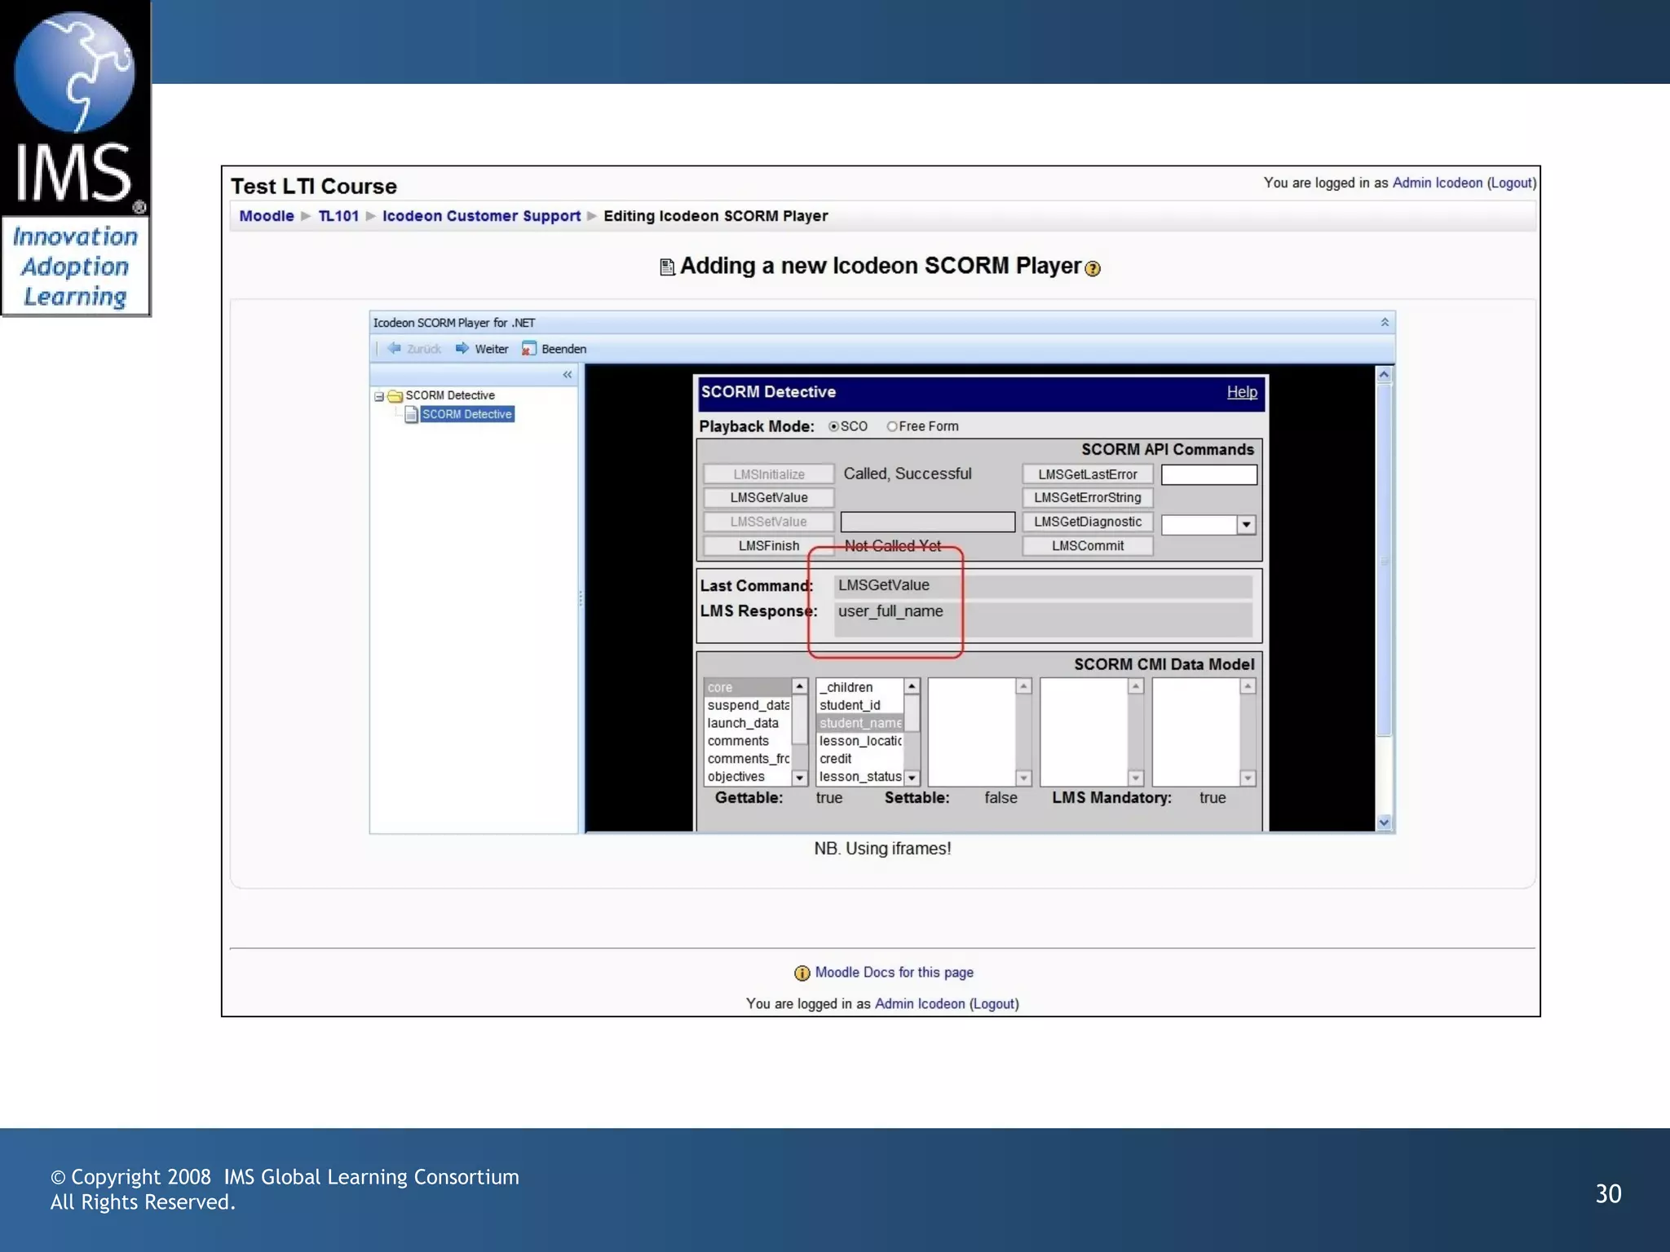Select the Free Form playback mode radio

892,426
